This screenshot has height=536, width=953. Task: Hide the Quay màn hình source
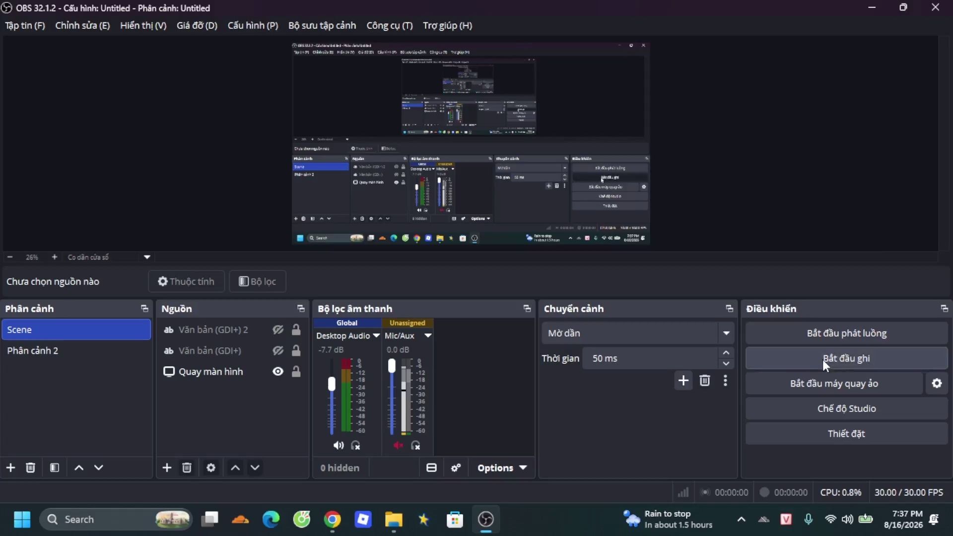point(278,371)
